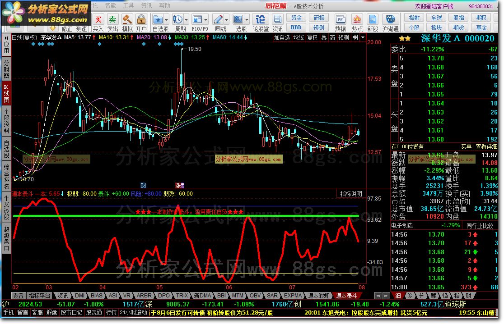This screenshot has width=504, height=324.
Task: Expand the 周期 period dropdown arrow
Action: click(186, 19)
